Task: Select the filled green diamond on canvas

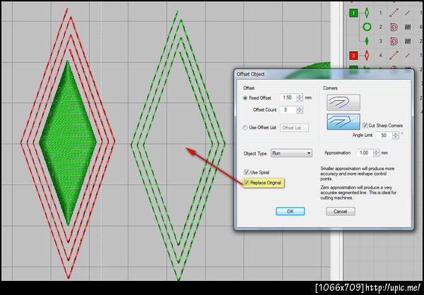Action: point(68,143)
